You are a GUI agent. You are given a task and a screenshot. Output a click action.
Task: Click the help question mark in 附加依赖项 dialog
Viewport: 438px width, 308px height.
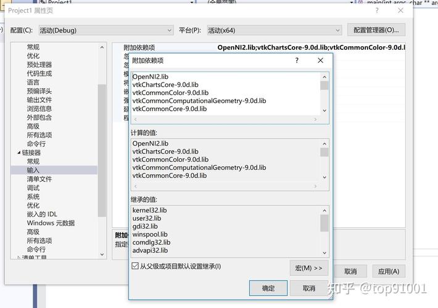coord(297,60)
